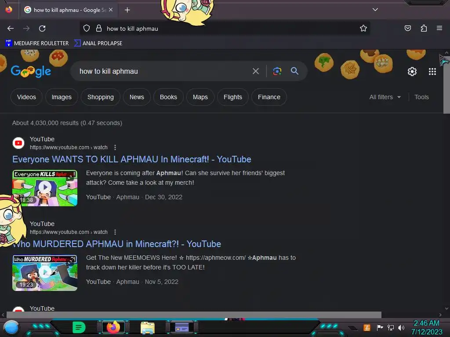Open File Explorer from the taskbar
Screen dimensions: 450x337
pos(148,327)
